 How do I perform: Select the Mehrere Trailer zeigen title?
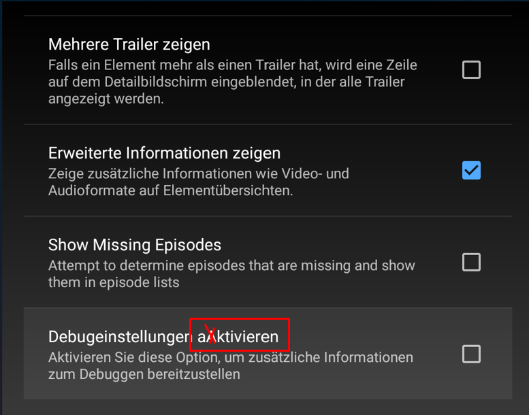tap(129, 44)
